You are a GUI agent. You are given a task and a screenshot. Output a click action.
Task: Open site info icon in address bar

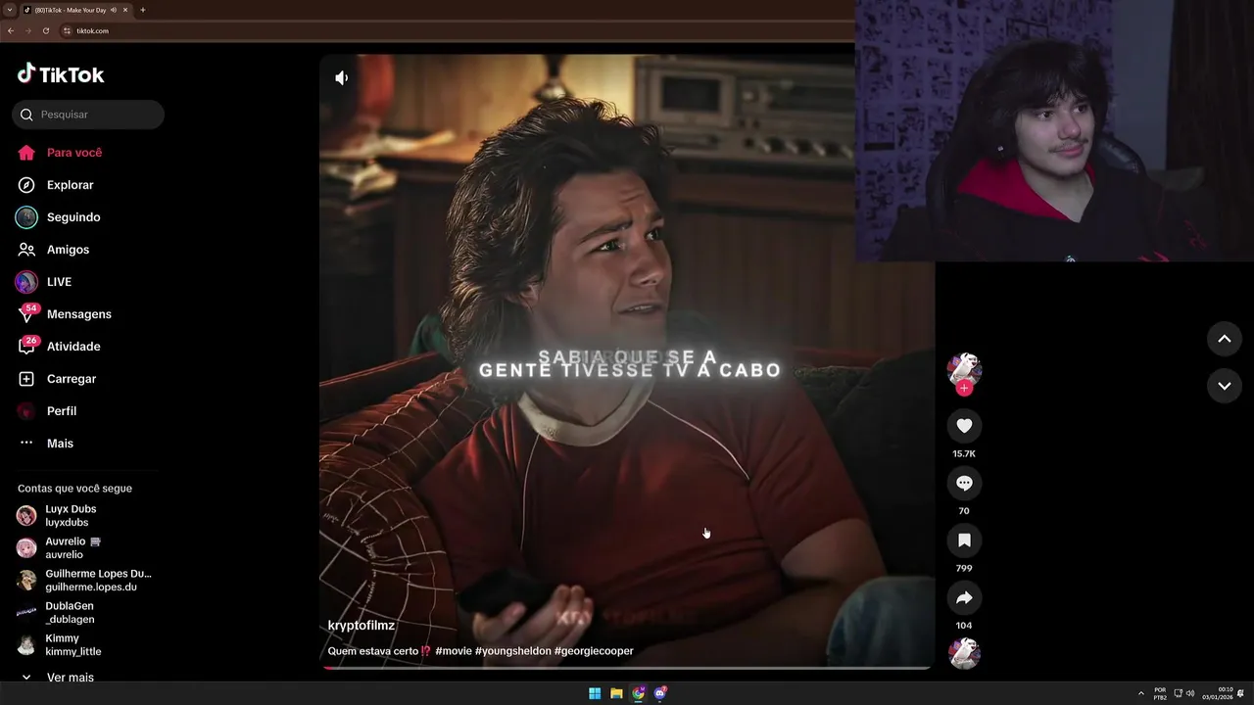point(67,31)
